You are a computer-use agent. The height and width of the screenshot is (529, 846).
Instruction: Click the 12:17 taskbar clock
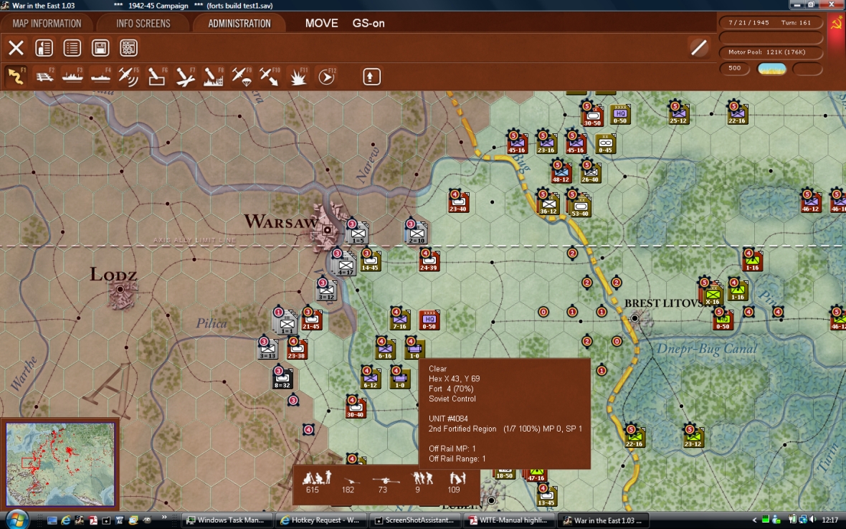(x=830, y=520)
